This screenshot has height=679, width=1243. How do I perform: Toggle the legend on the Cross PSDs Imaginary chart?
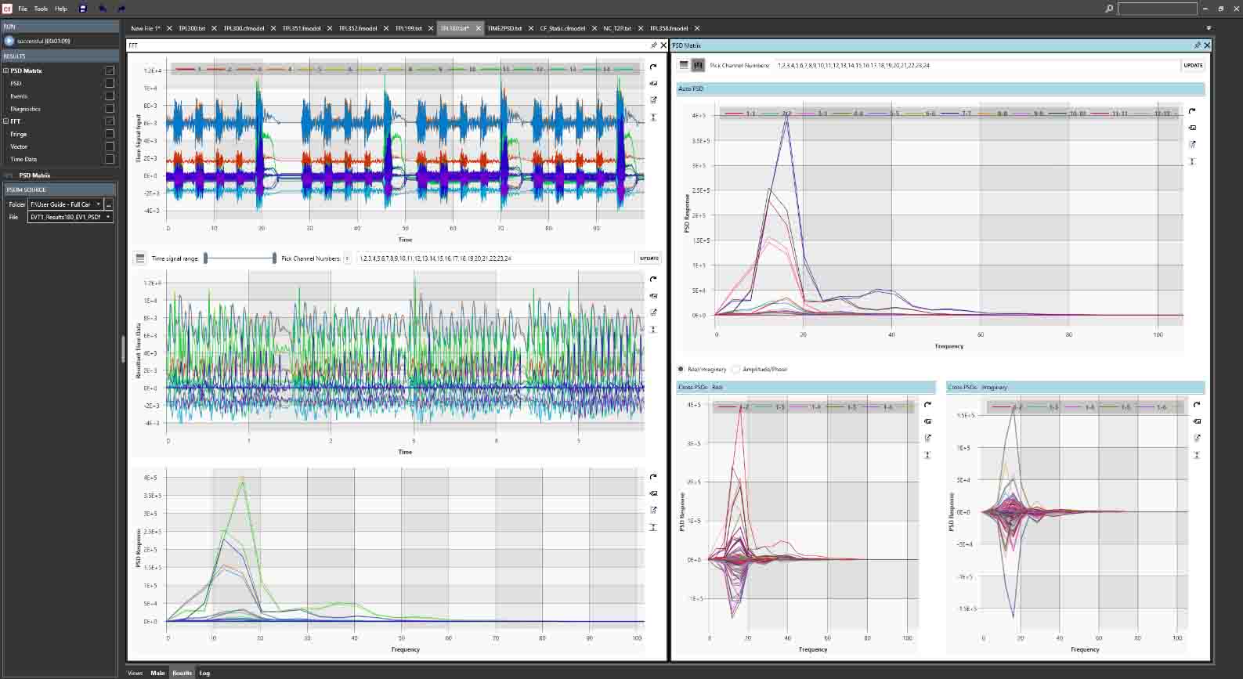[1197, 421]
